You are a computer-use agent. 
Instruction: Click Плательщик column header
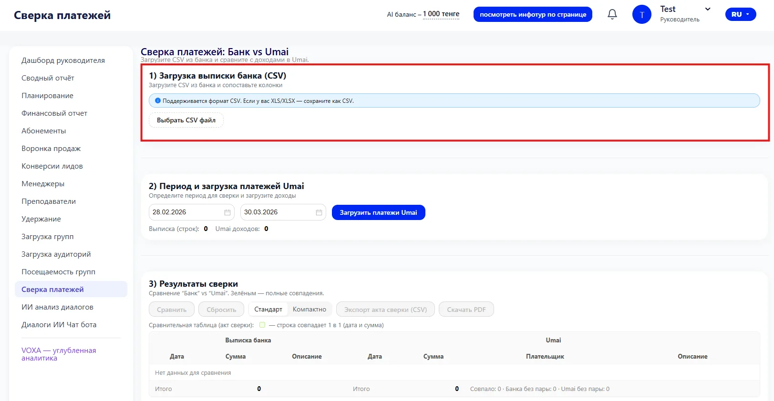[x=545, y=356]
